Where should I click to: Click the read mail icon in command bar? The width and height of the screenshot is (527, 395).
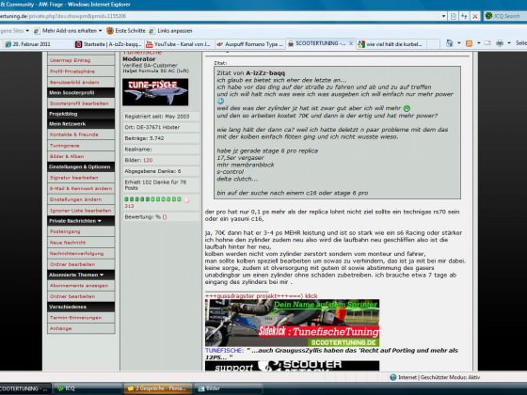pyautogui.click(x=487, y=43)
